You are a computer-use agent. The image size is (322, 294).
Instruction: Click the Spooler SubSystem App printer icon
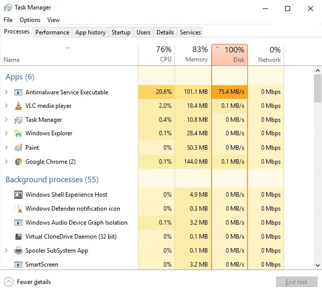point(18,251)
